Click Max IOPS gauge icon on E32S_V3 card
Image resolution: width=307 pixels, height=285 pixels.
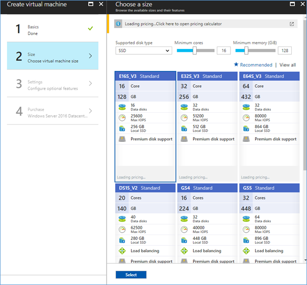click(184, 118)
